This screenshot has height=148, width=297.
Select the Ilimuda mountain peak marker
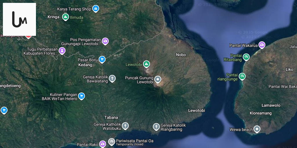(x=66, y=17)
